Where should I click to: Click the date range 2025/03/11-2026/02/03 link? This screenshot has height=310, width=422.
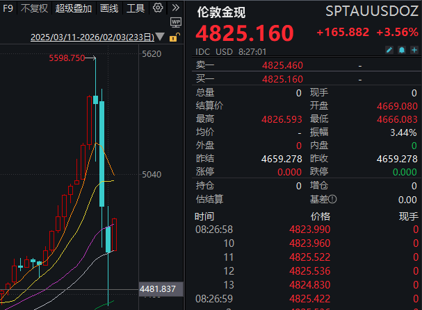tap(92, 38)
